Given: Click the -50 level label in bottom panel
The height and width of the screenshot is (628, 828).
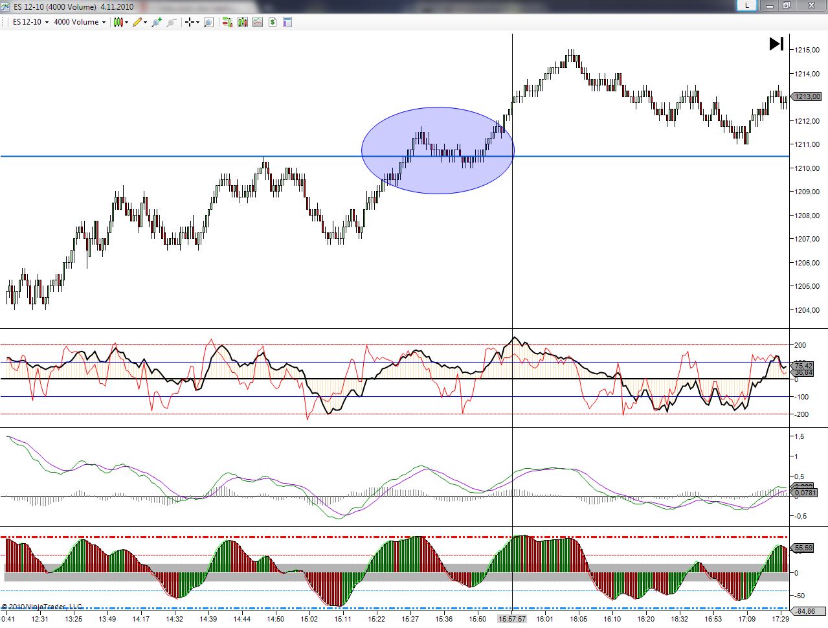Looking at the screenshot, I should tap(800, 596).
